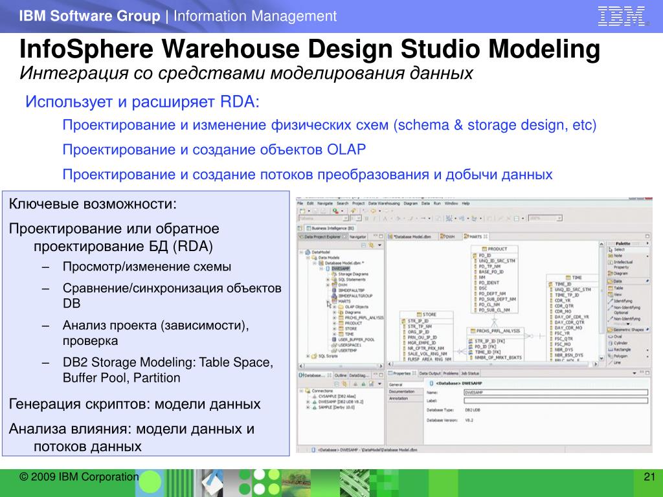This screenshot has width=663, height=497.
Task: Switch to the Outline tab
Action: point(341,375)
